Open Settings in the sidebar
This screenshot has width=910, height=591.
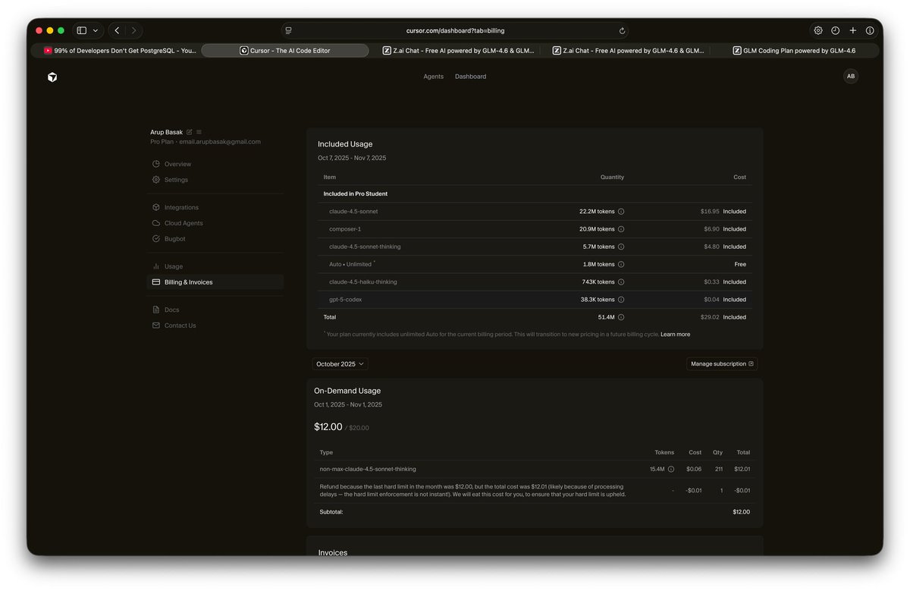pyautogui.click(x=215, y=180)
